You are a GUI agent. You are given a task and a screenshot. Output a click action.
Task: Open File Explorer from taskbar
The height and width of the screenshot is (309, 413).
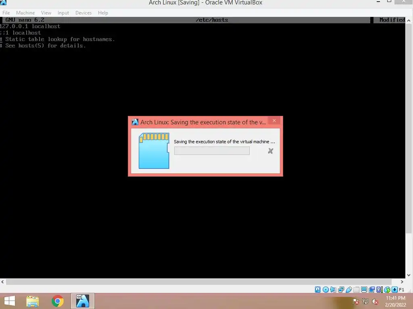33,301
